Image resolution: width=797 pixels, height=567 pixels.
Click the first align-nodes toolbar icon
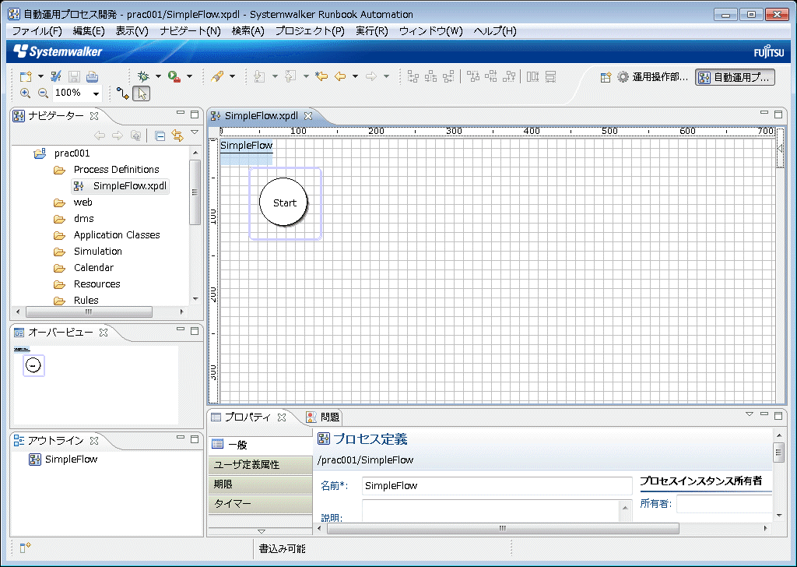pyautogui.click(x=413, y=77)
